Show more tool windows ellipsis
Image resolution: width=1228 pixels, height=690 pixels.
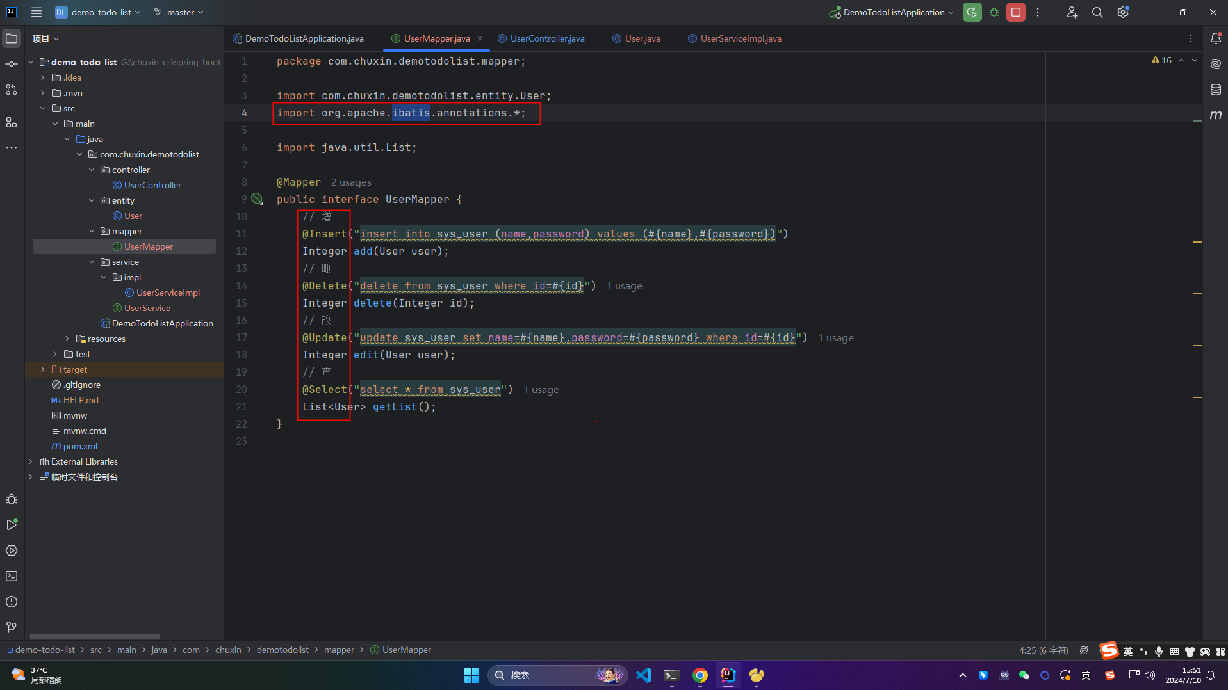point(12,148)
